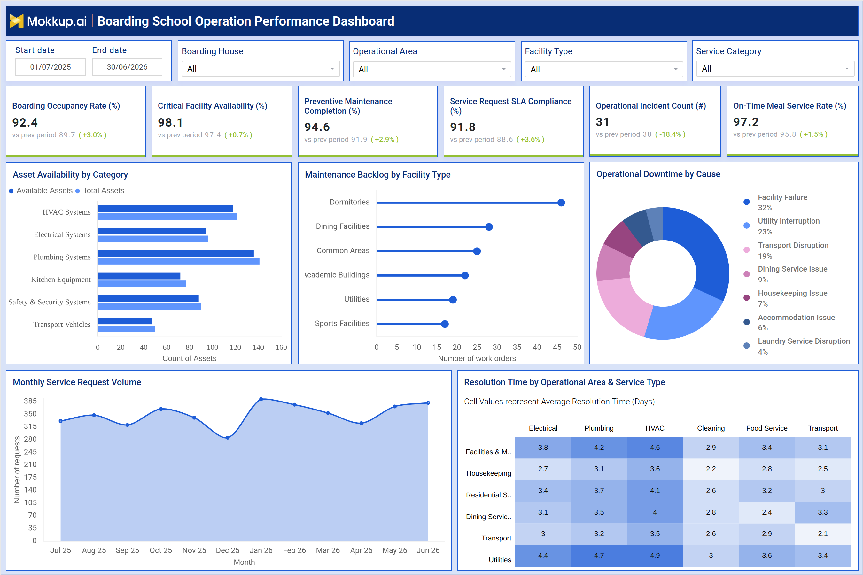863x575 pixels.
Task: Click the Jan 26 data point
Action: click(261, 399)
